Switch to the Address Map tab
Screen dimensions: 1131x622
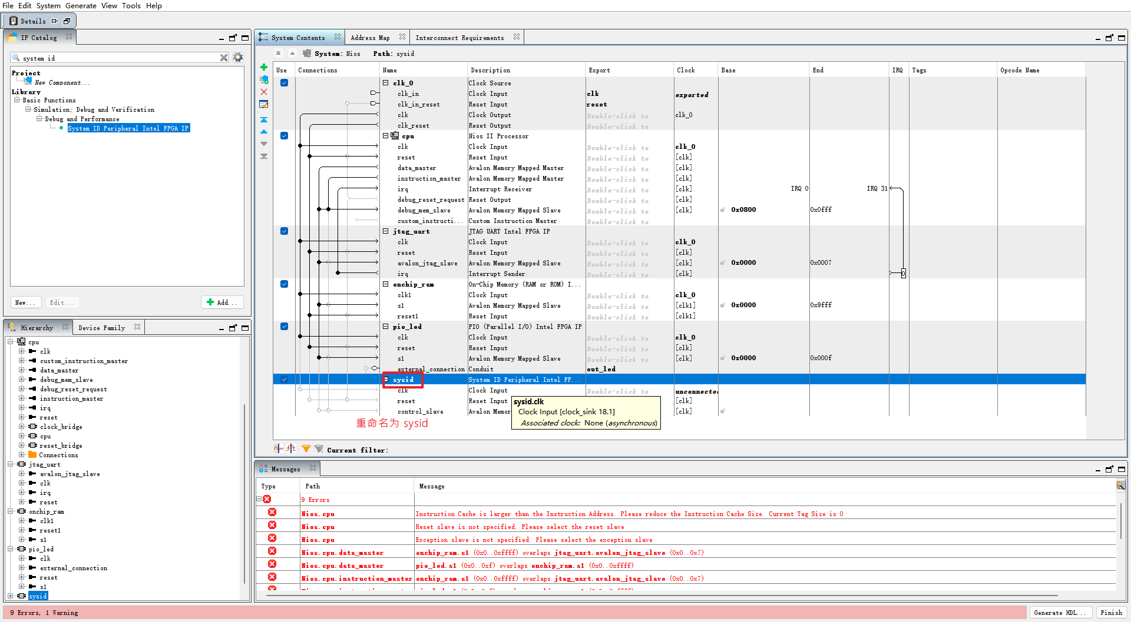[369, 37]
